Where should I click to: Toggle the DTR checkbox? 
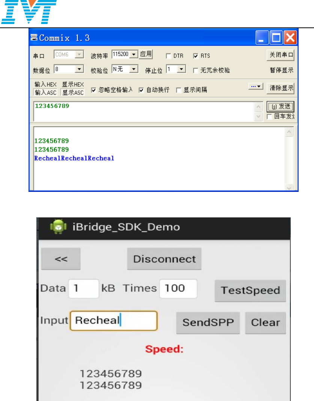coord(168,56)
